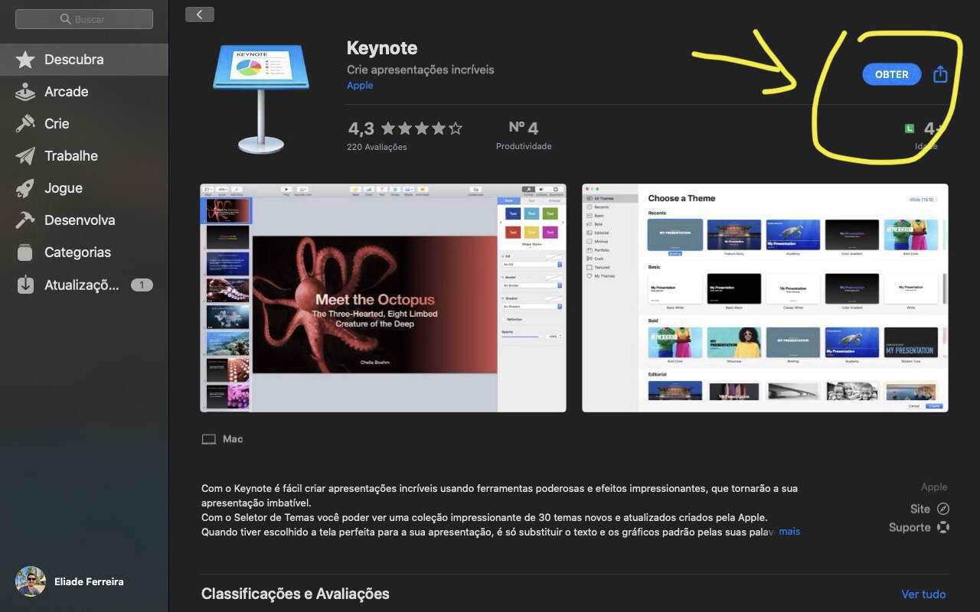Open the Descubra section
Screen dimensions: 980x612
[x=84, y=60]
